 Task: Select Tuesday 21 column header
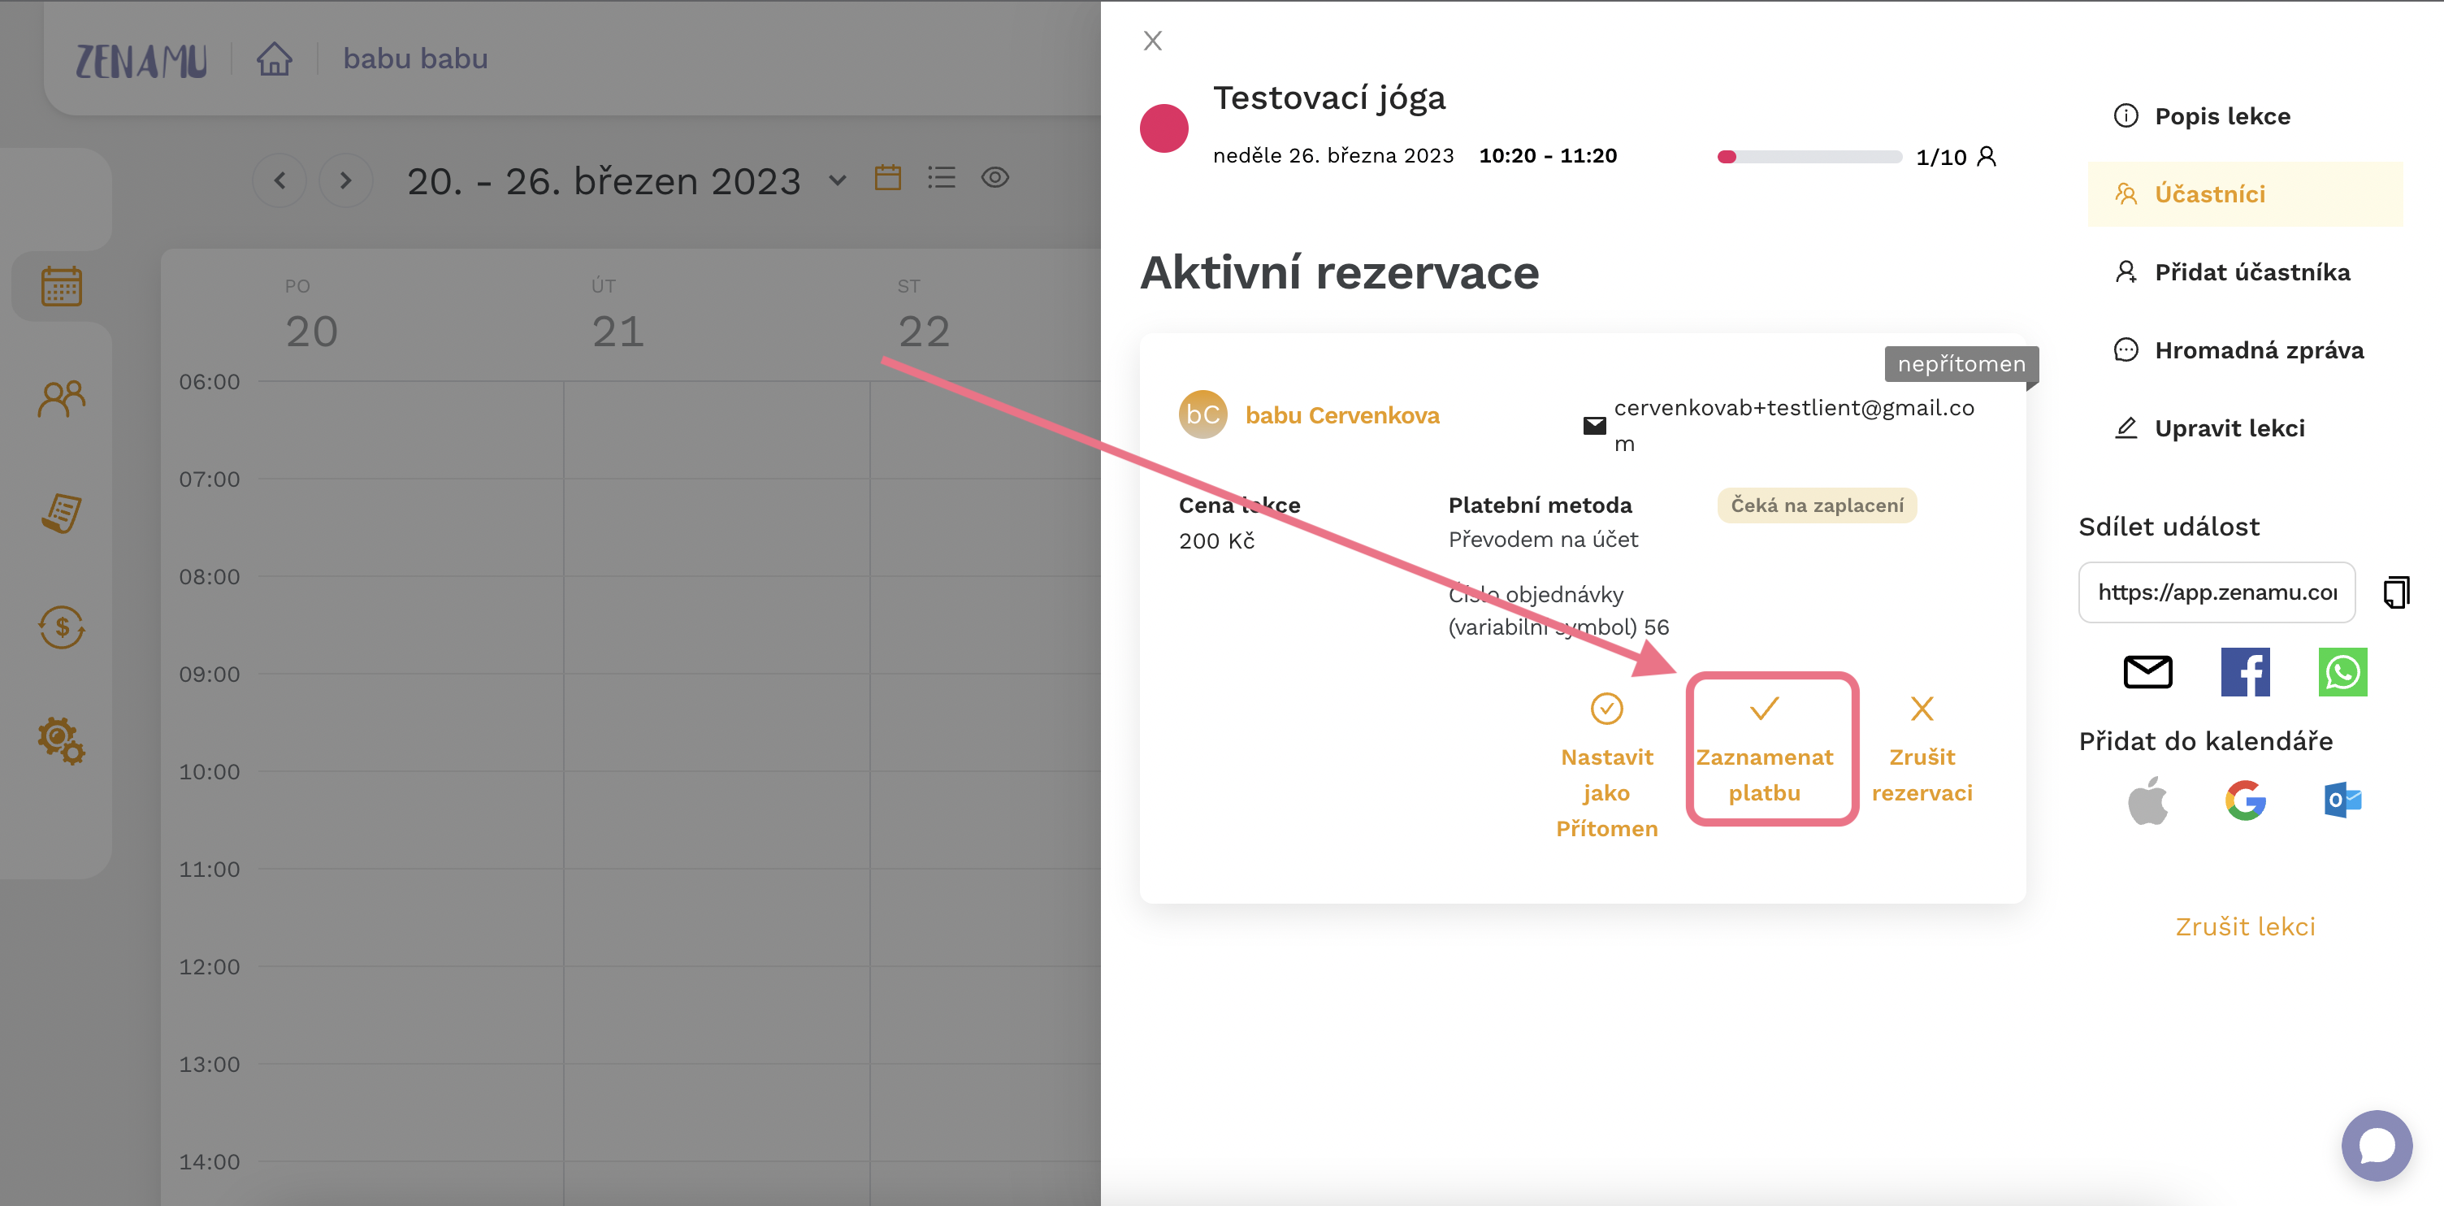coord(617,317)
